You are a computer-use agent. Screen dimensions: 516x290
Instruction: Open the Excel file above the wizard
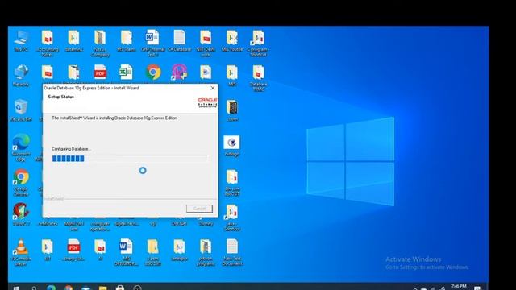click(x=126, y=72)
